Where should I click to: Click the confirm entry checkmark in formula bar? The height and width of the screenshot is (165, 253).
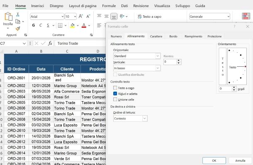(x=43, y=44)
